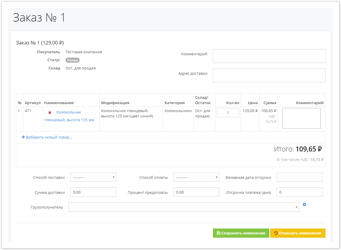Click the modification text (цвет синий)

141,116
